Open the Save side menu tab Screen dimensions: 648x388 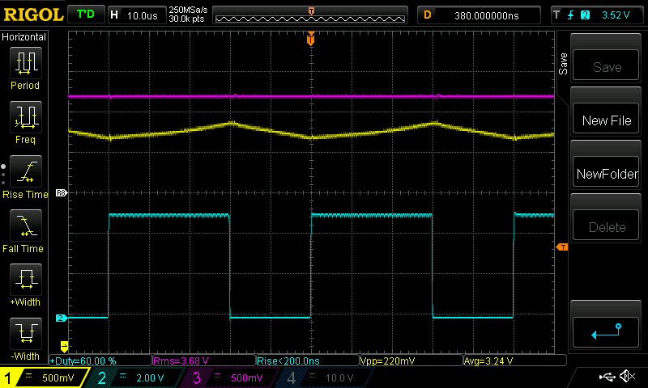coord(563,65)
